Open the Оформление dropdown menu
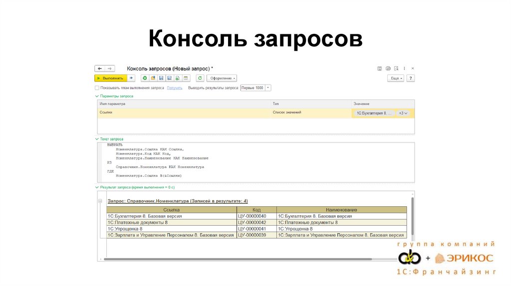The width and height of the screenshot is (511, 286). point(222,78)
